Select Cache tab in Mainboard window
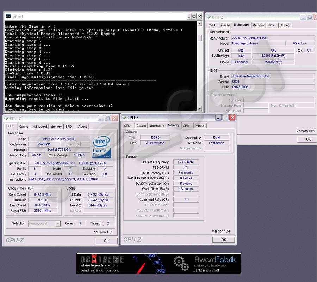Viewport: 317px width, 282px height. pos(226,25)
